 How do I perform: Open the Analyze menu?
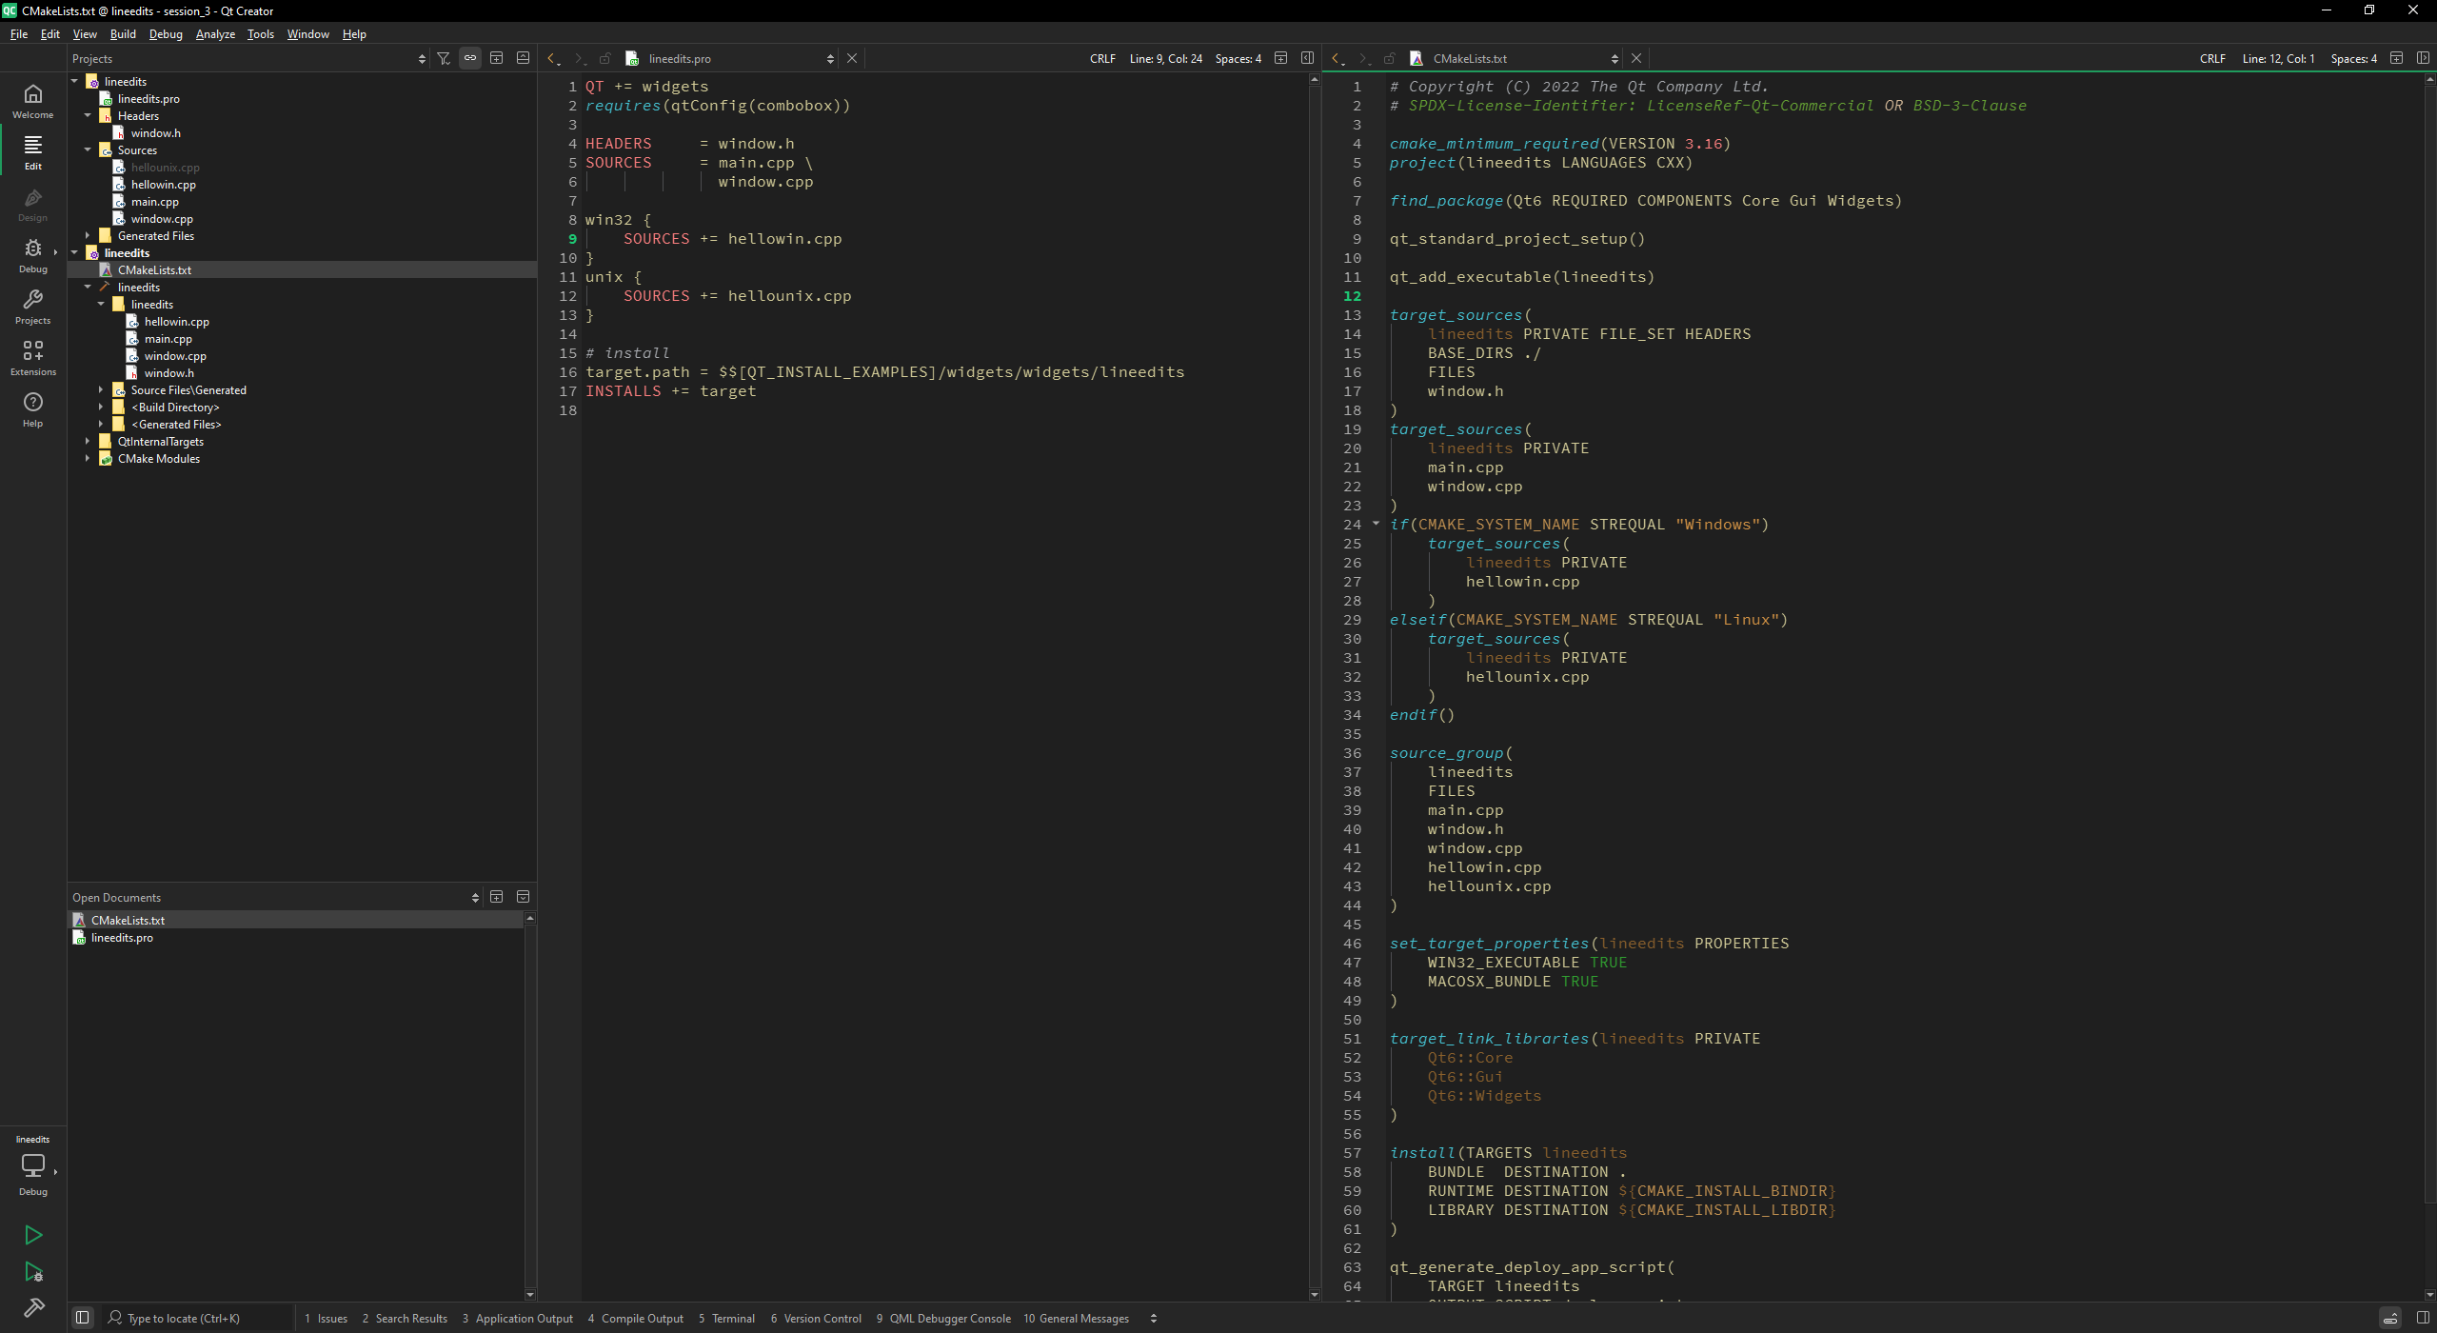tap(215, 33)
